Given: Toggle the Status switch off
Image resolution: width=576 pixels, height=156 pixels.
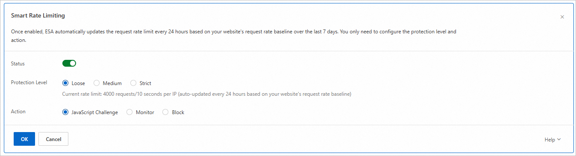Looking at the screenshot, I should pos(69,63).
